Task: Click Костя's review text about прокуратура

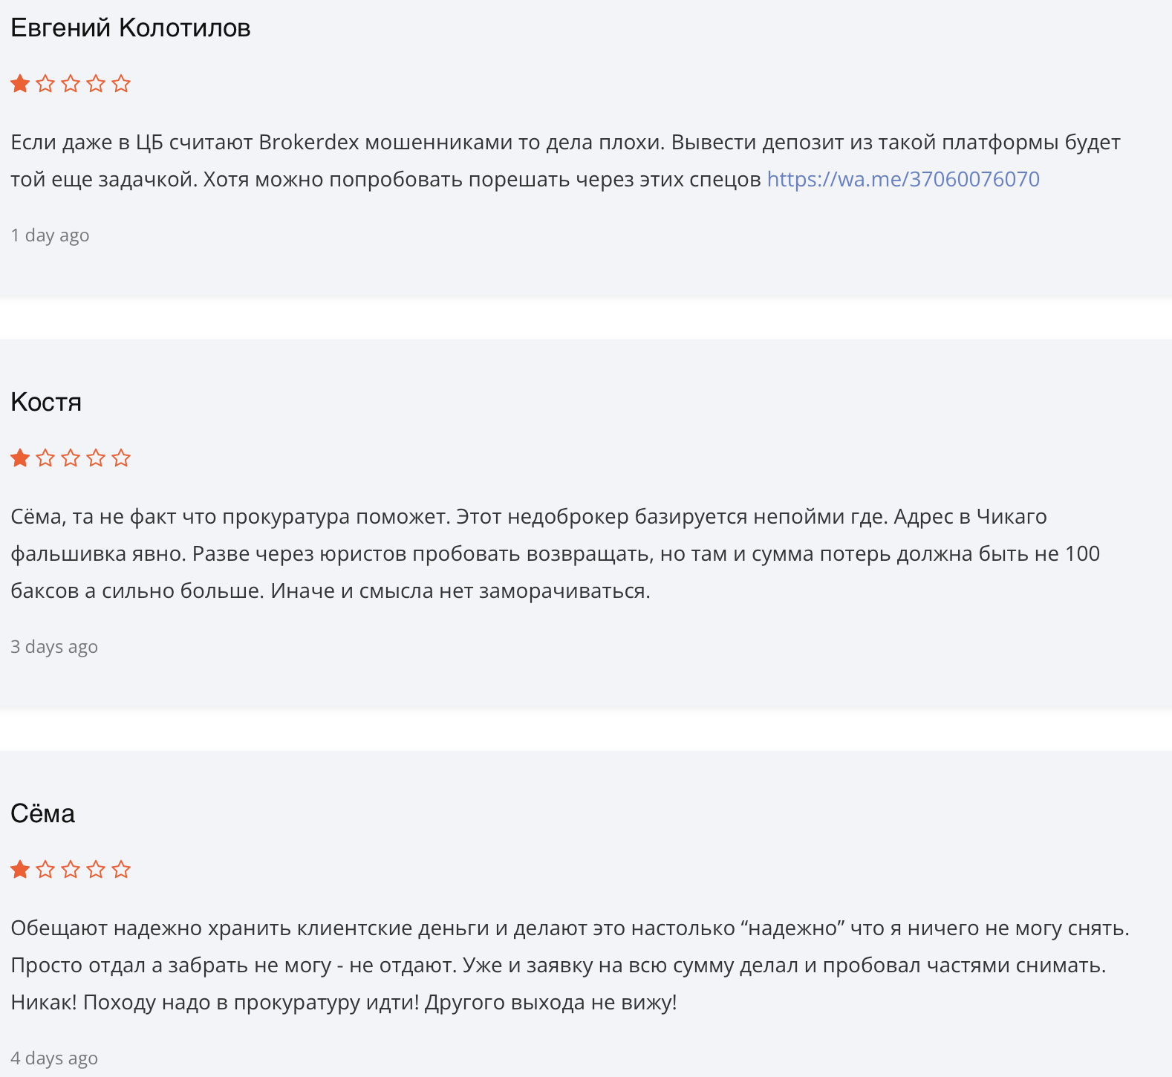Action: coord(520,553)
